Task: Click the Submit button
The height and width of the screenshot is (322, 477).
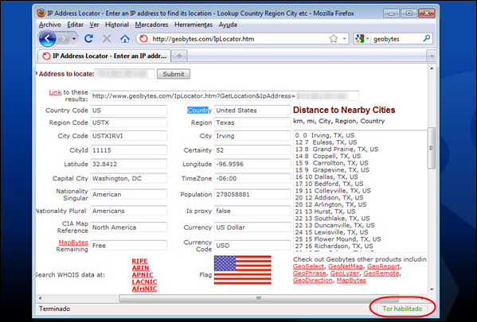Action: coord(174,74)
